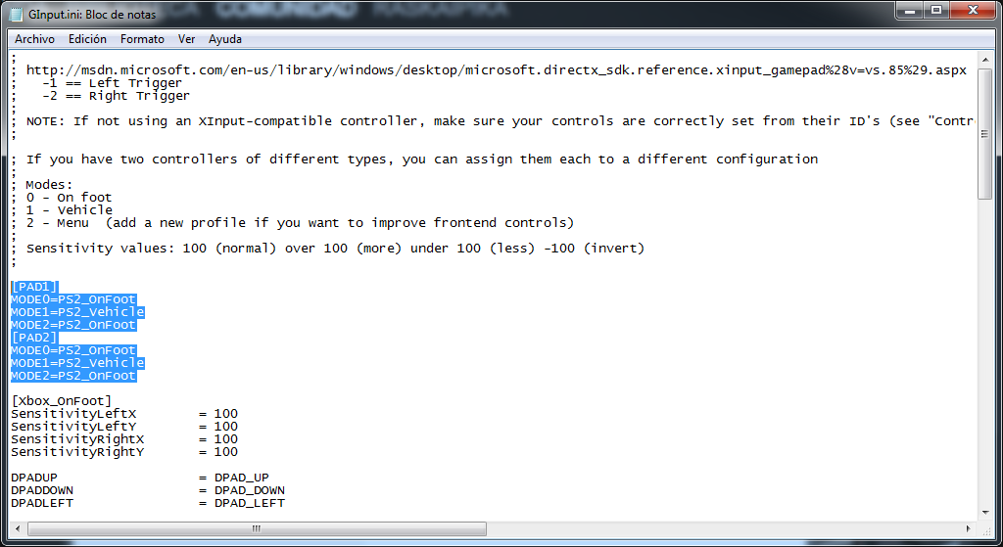Maximize the Bloc de notas window
Image resolution: width=1003 pixels, height=547 pixels.
click(x=935, y=10)
